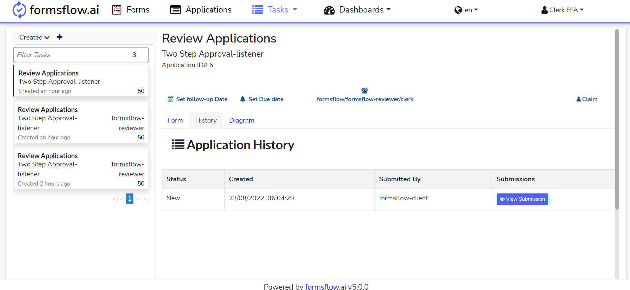630x290 pixels.
Task: Click the View Submission button
Action: (522, 199)
